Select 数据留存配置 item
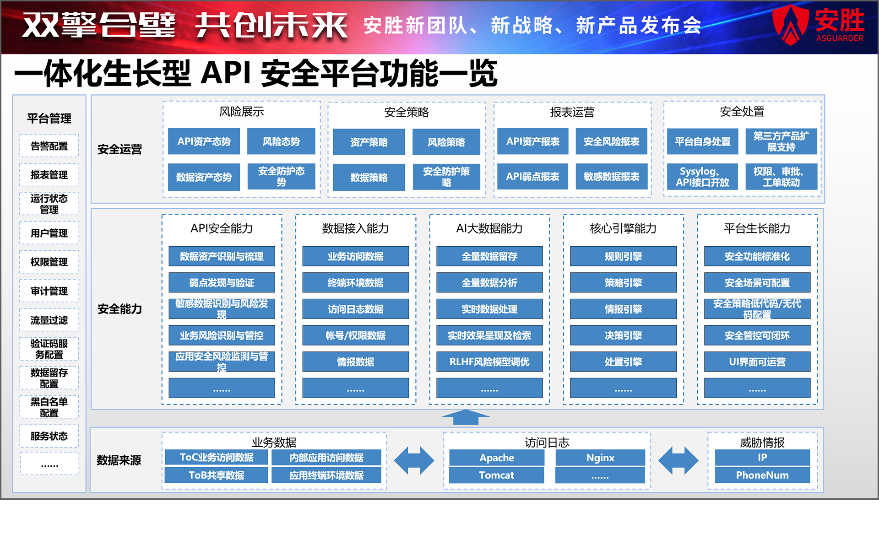879x540 pixels. coord(49,378)
